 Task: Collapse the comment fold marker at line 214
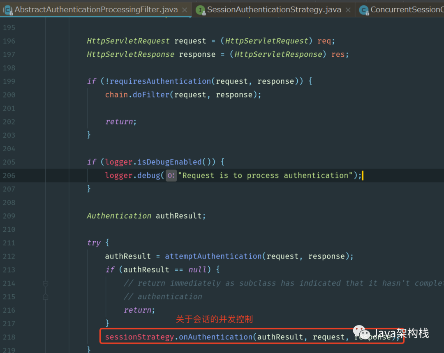pyautogui.click(x=45, y=284)
